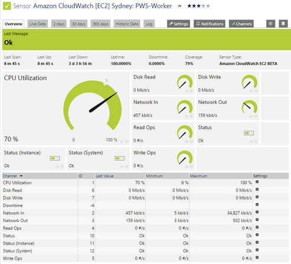Viewport: 291px width, 264px height.
Task: Click Status (System) channel name in table
Action: pyautogui.click(x=18, y=251)
